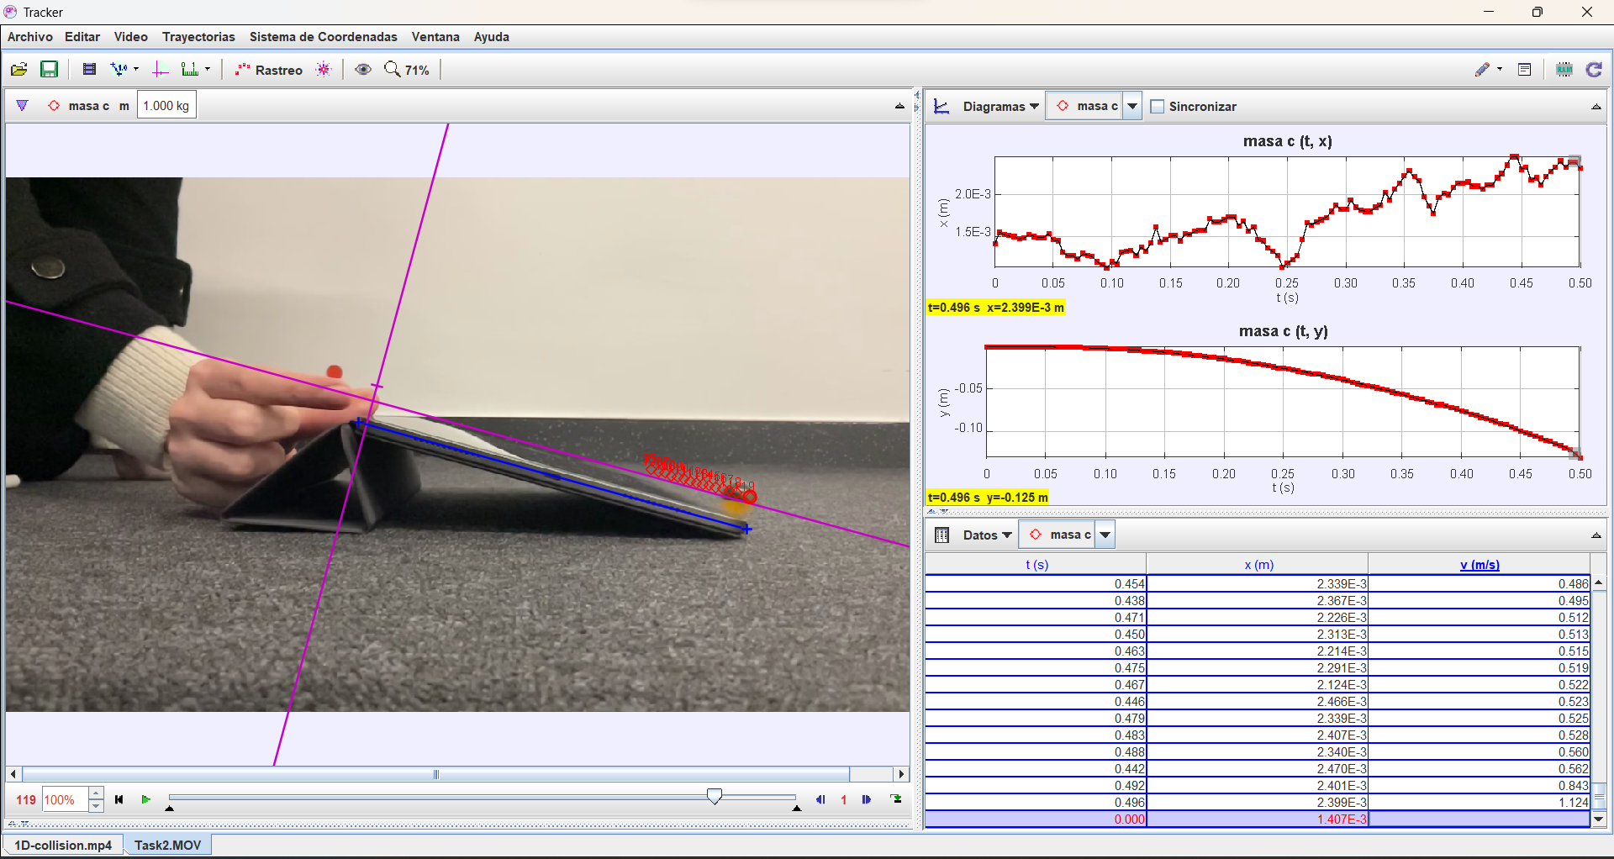1614x859 pixels.
Task: Collapse plot panel with corner arrow
Action: click(1596, 107)
